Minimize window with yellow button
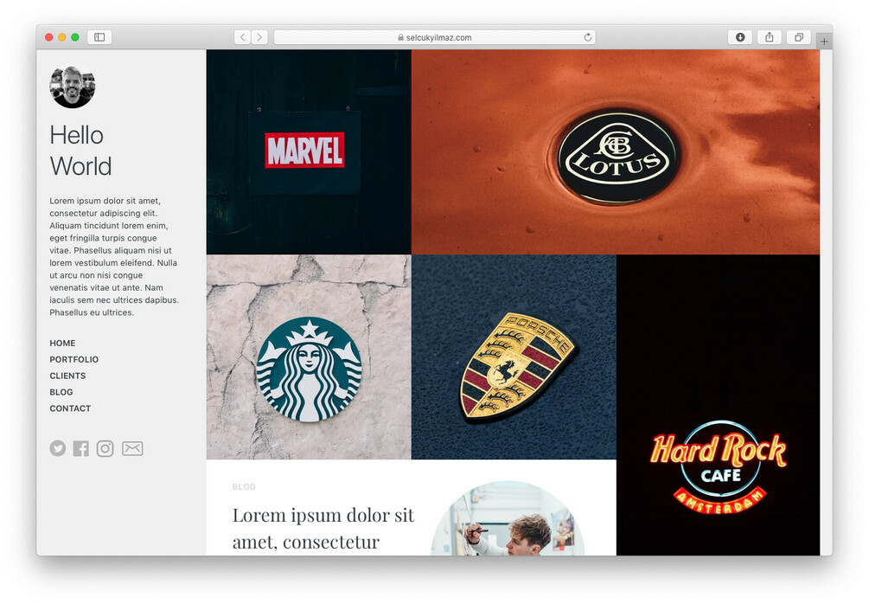This screenshot has width=869, height=604. pos(62,37)
